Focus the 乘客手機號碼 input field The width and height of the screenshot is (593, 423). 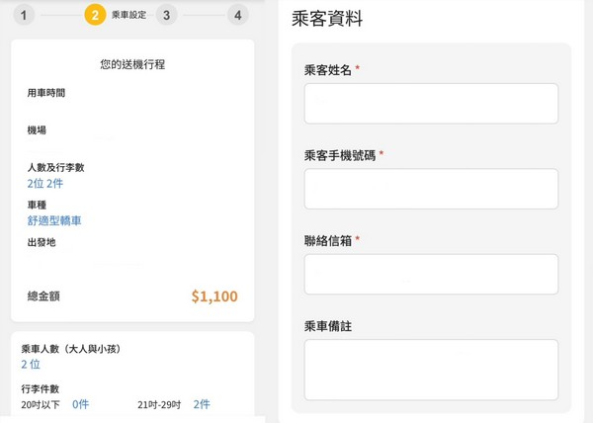pyautogui.click(x=431, y=189)
